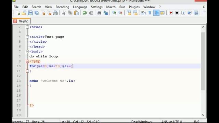
Task: Open the Language menu
Action: (80, 7)
